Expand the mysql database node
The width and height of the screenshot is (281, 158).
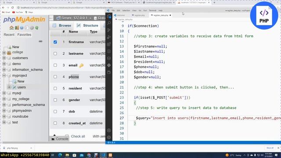[x=4, y=93]
